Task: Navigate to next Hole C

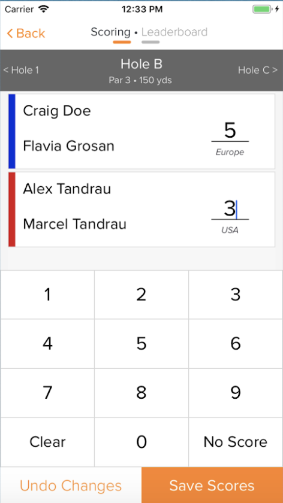Action: point(258,70)
